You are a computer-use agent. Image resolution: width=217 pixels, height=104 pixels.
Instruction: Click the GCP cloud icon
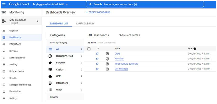point(50,76)
